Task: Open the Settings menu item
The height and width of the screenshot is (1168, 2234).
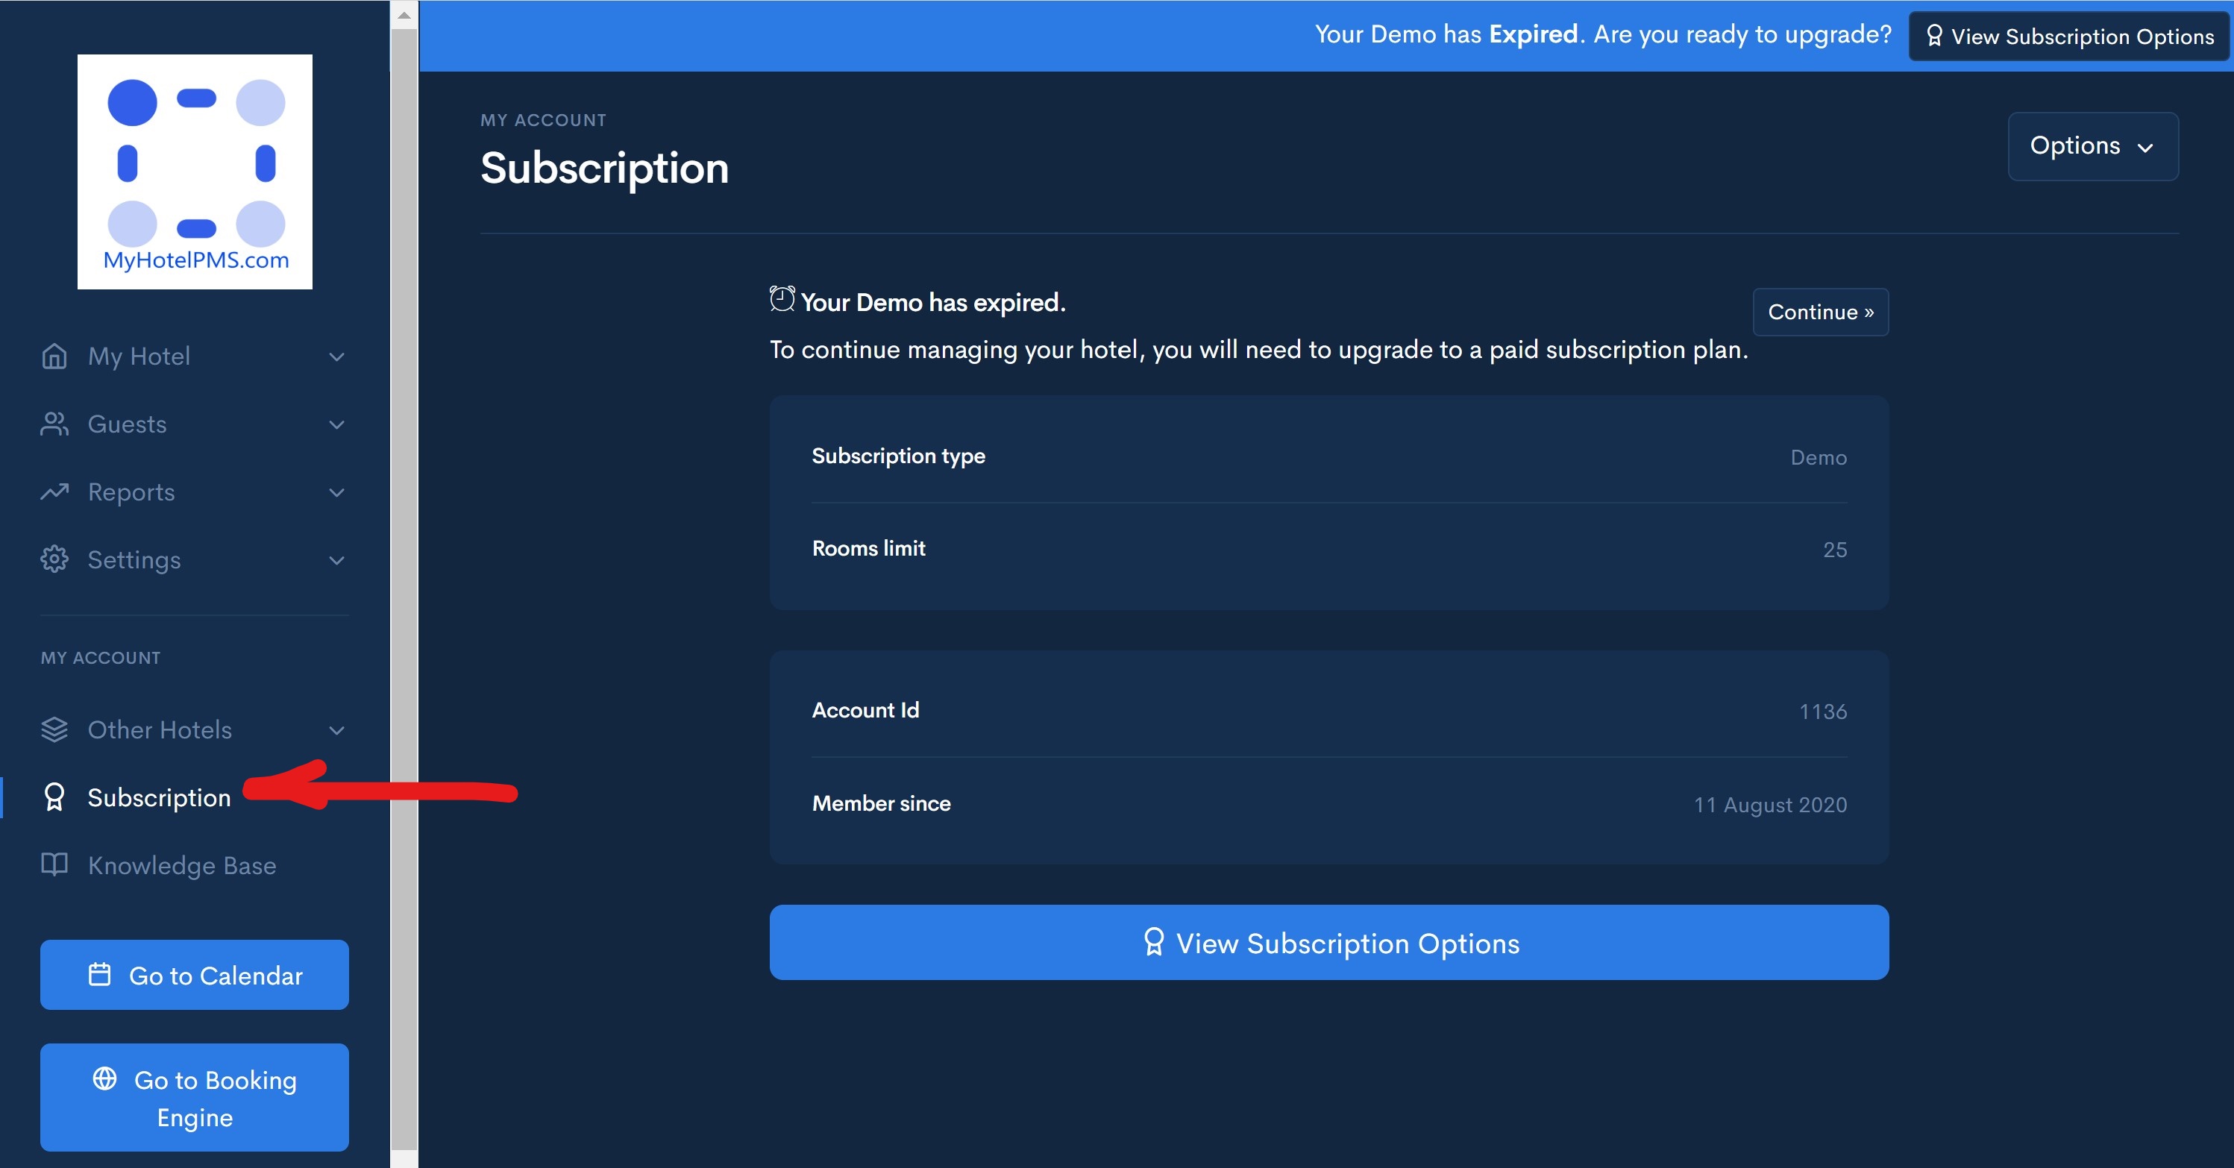Action: pyautogui.click(x=194, y=560)
